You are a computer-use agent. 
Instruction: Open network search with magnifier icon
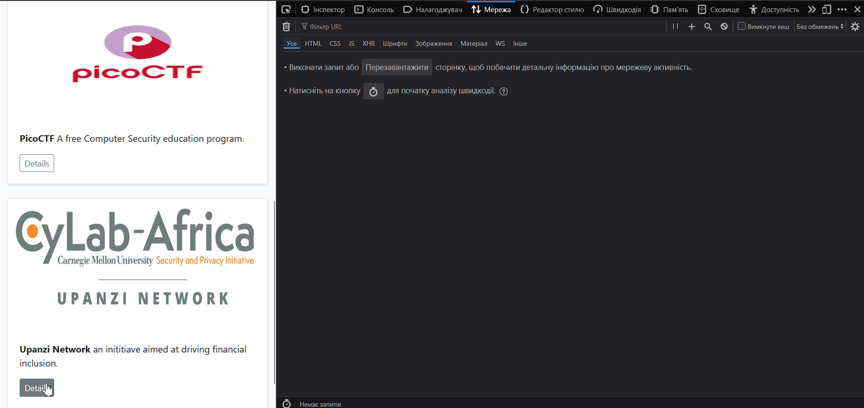point(708,27)
